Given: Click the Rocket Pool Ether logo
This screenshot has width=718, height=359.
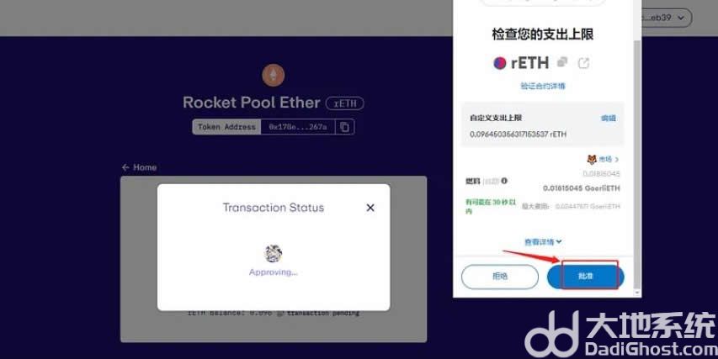Looking at the screenshot, I should 274,76.
